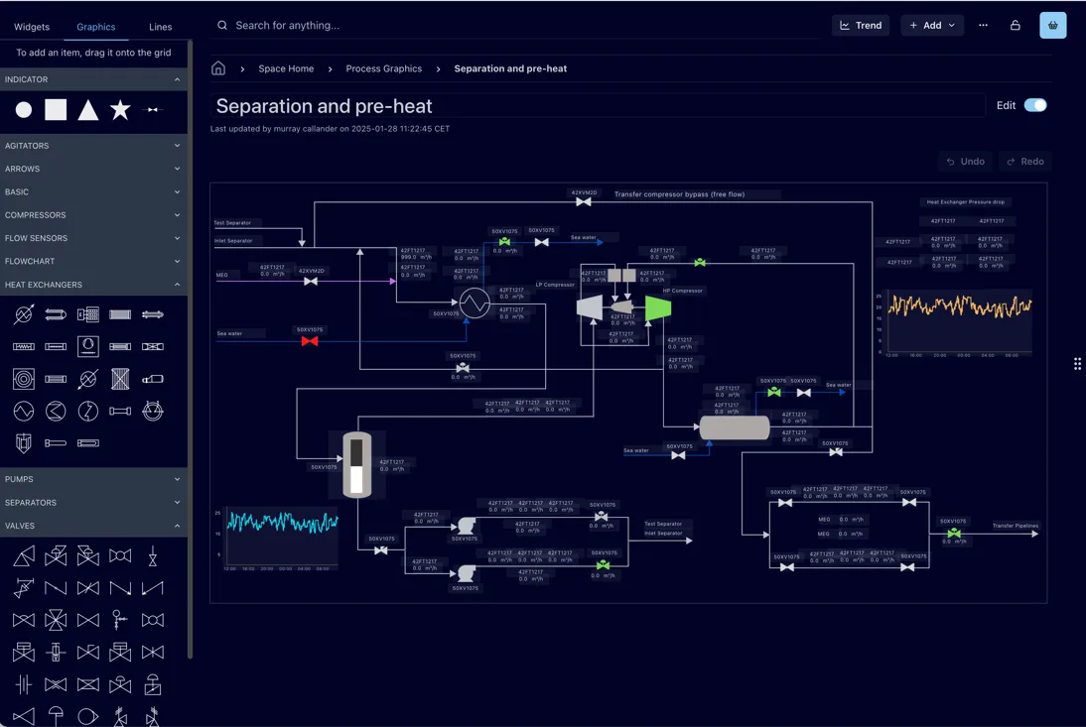Open the basket icon button
Viewport: 1086px width, 727px height.
[1052, 25]
